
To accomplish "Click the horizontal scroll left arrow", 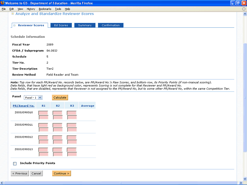I will (x=2, y=183).
